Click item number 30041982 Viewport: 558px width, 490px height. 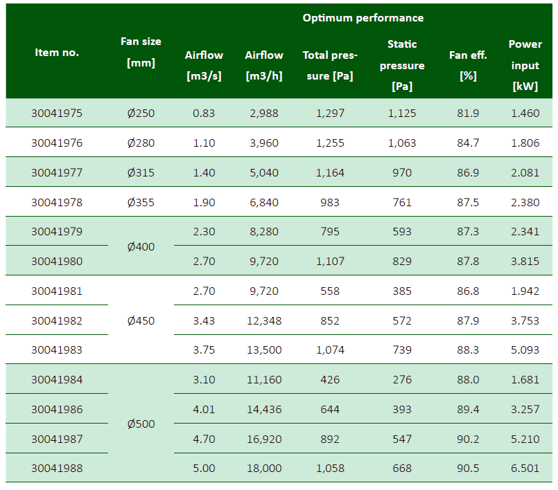tap(57, 320)
